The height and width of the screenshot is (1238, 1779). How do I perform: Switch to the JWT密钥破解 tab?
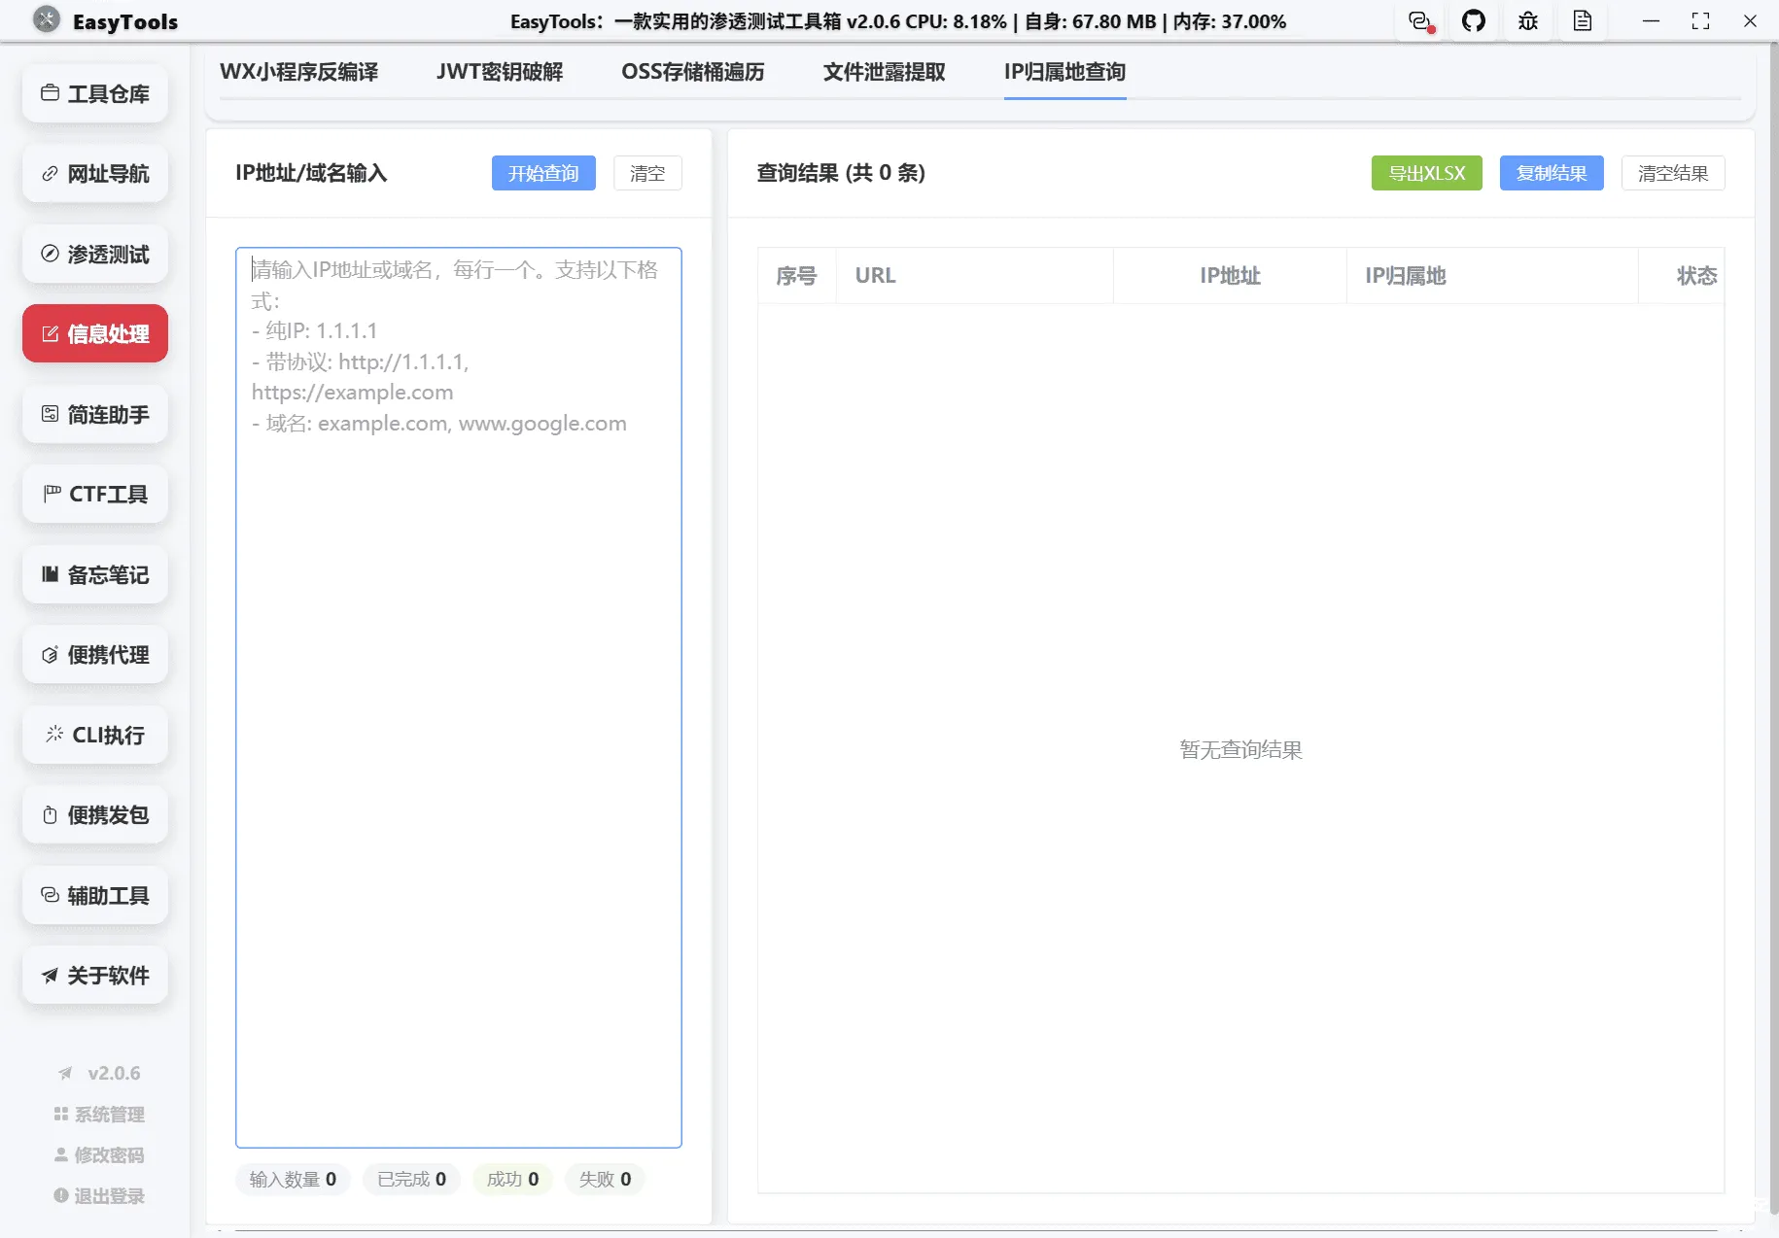(x=501, y=71)
